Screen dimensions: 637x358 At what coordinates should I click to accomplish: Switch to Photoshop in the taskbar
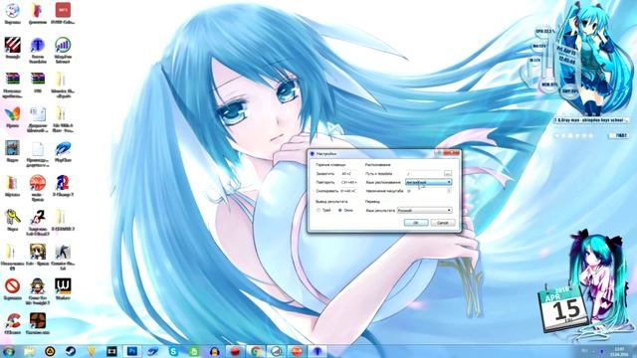tap(132, 351)
